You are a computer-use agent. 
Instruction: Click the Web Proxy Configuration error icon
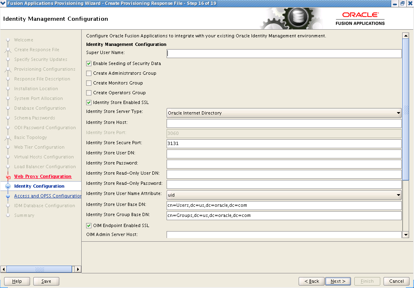8,177
